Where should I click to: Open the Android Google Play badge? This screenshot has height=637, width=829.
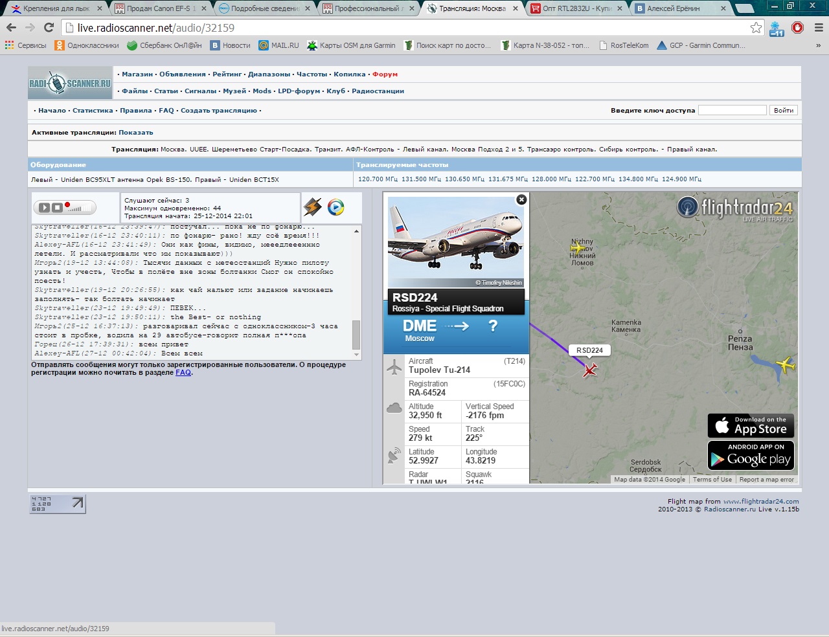[x=751, y=455]
